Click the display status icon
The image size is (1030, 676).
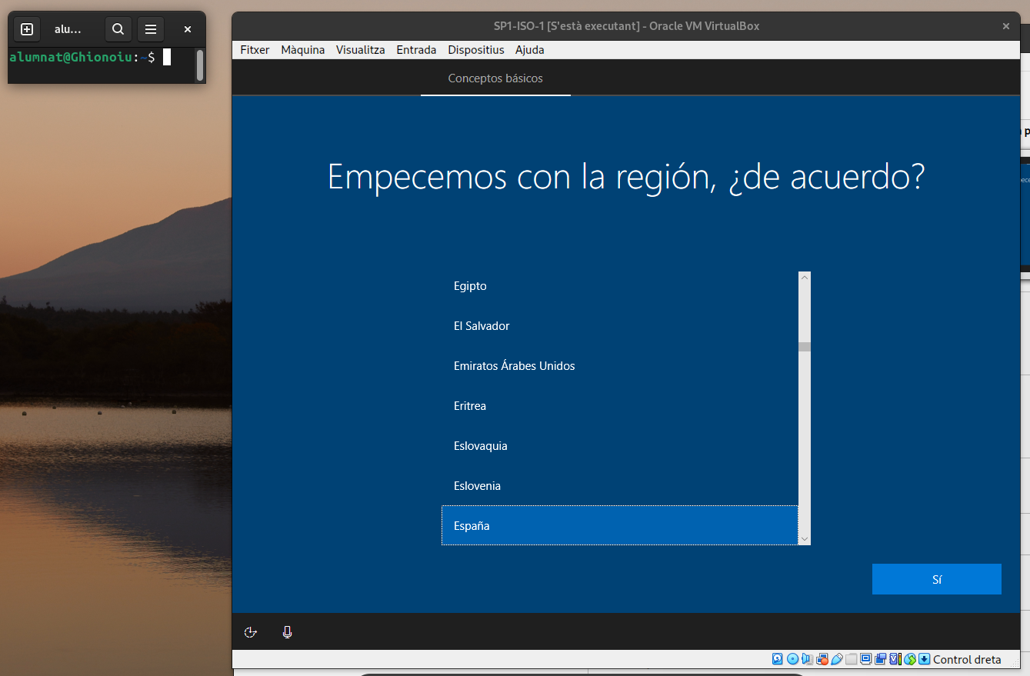865,659
